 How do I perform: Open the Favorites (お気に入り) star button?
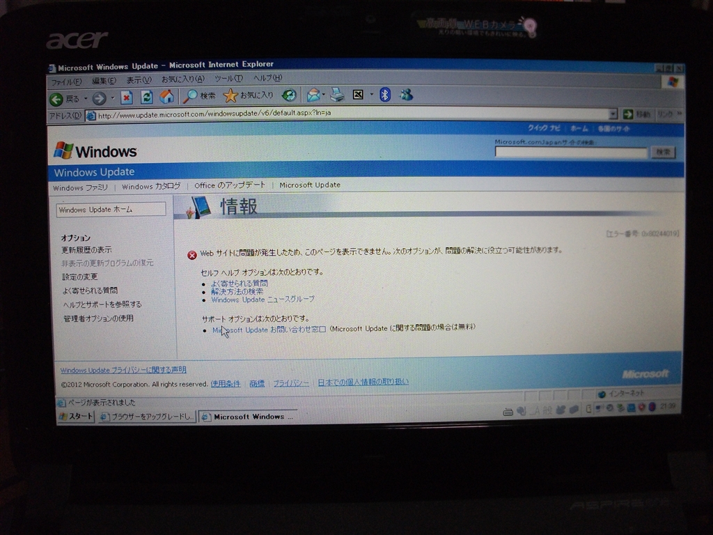[249, 95]
